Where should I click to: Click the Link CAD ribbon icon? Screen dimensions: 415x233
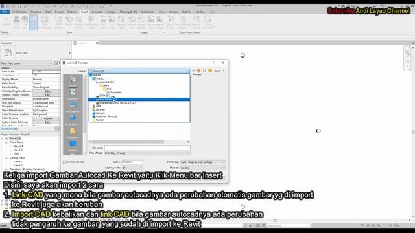point(33,22)
